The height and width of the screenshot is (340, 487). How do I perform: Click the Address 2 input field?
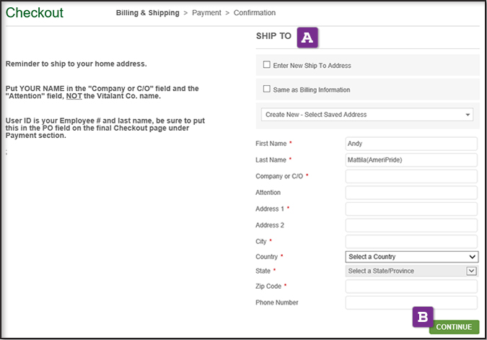pos(411,225)
